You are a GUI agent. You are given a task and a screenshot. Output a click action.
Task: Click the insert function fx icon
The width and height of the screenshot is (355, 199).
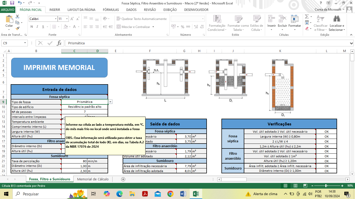click(59, 43)
